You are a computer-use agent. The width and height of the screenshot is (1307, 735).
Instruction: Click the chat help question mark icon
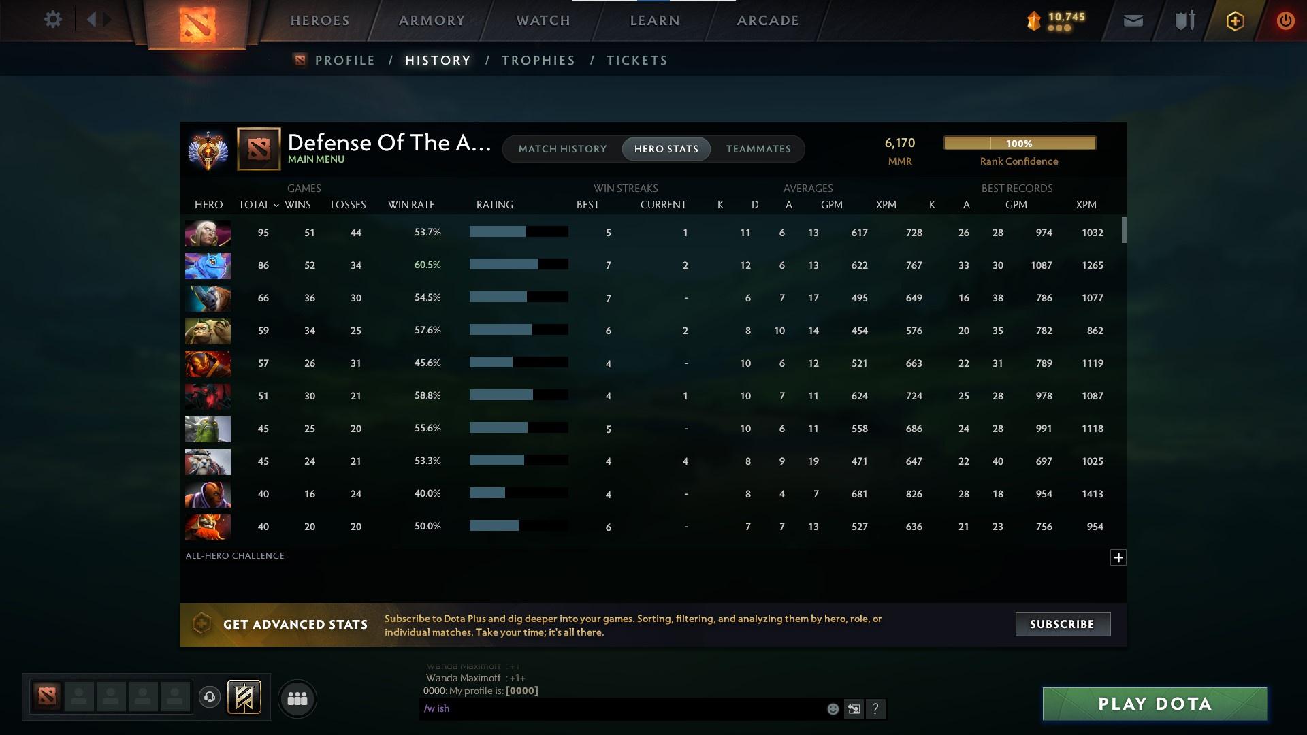point(877,708)
